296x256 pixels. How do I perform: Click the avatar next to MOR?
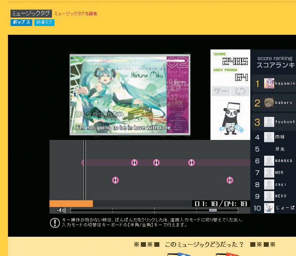pos(269,173)
